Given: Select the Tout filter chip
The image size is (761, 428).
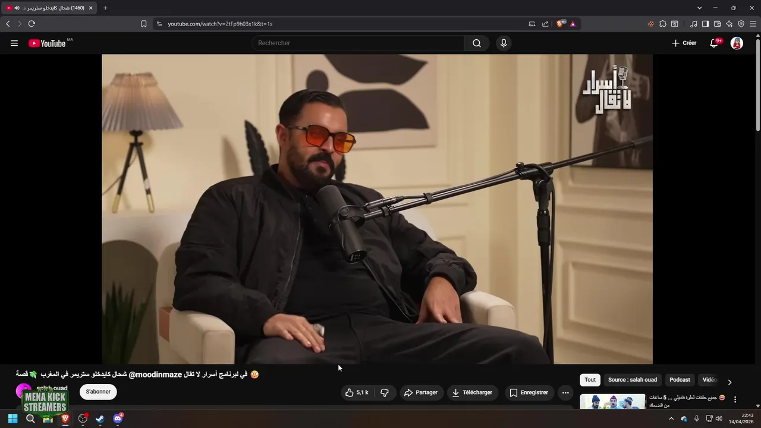Looking at the screenshot, I should point(590,380).
